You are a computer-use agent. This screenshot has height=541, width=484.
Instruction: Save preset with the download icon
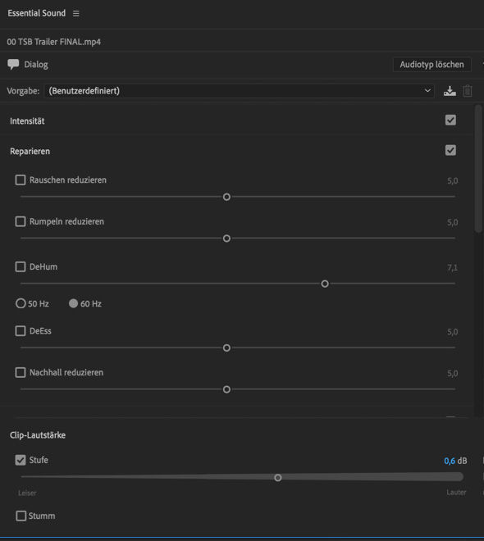[450, 91]
